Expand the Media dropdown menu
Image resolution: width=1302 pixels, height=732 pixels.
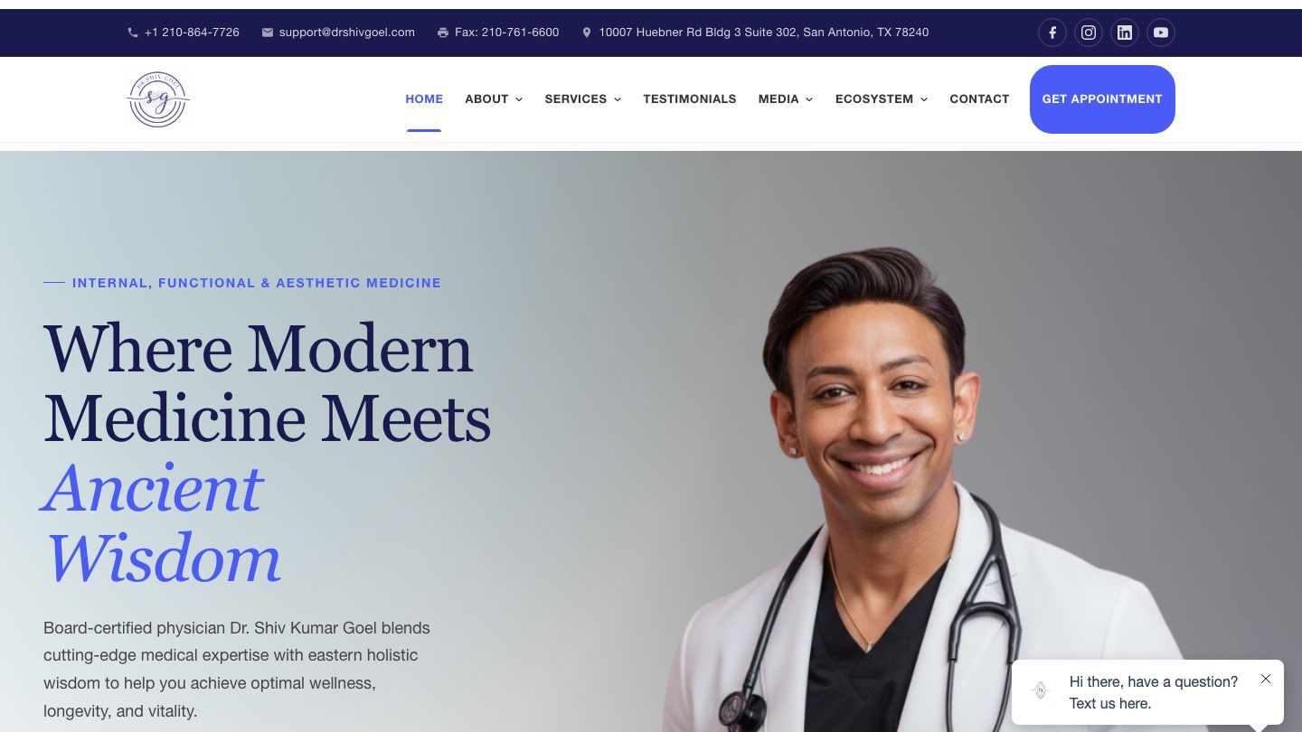[x=786, y=99]
